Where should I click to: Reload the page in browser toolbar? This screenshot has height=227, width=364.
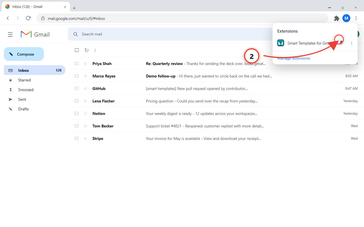point(28,18)
